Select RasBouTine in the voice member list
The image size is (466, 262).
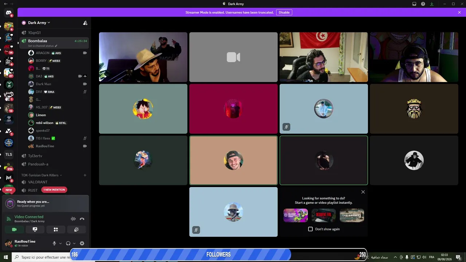click(58, 146)
